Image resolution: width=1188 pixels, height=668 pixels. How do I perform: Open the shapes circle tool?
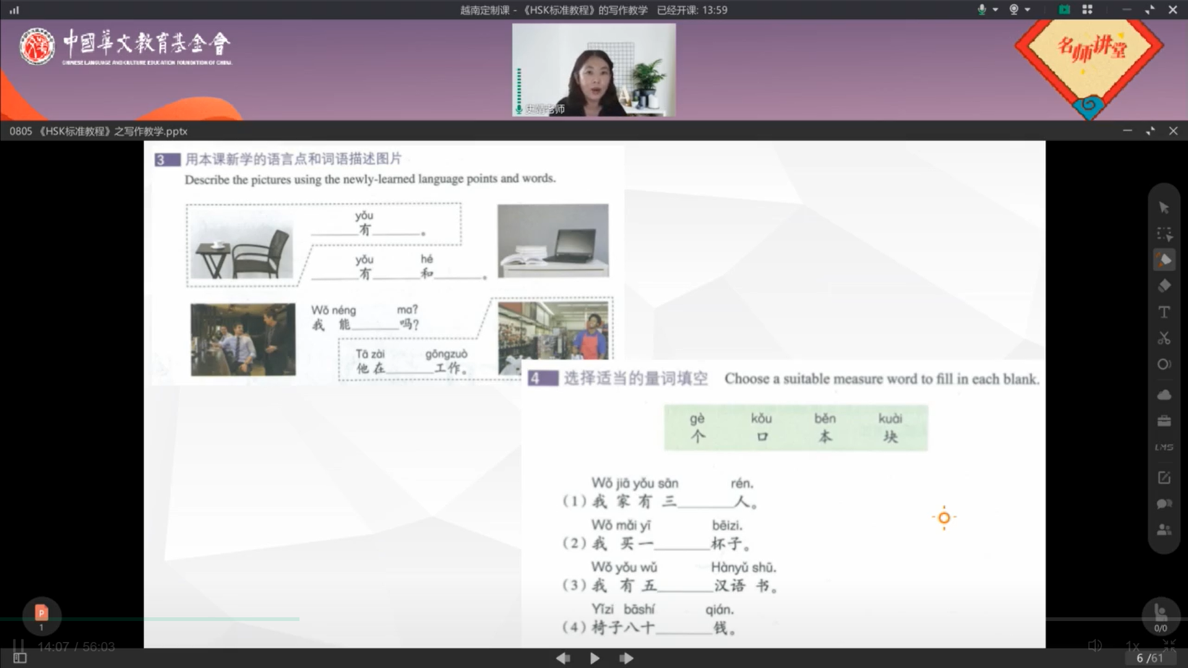(x=1164, y=364)
